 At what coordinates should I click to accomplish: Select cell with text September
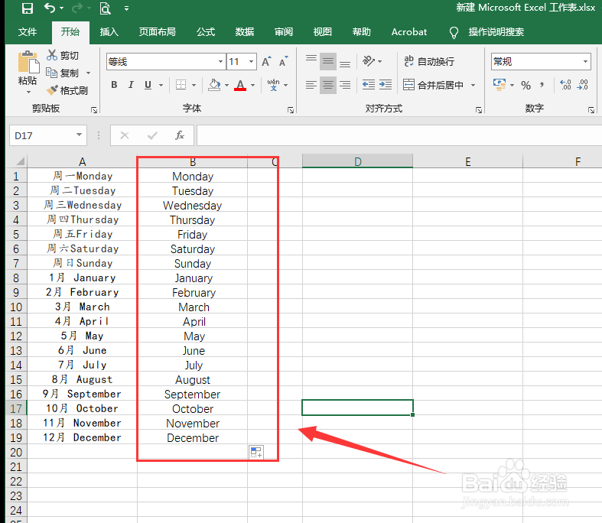tap(192, 394)
